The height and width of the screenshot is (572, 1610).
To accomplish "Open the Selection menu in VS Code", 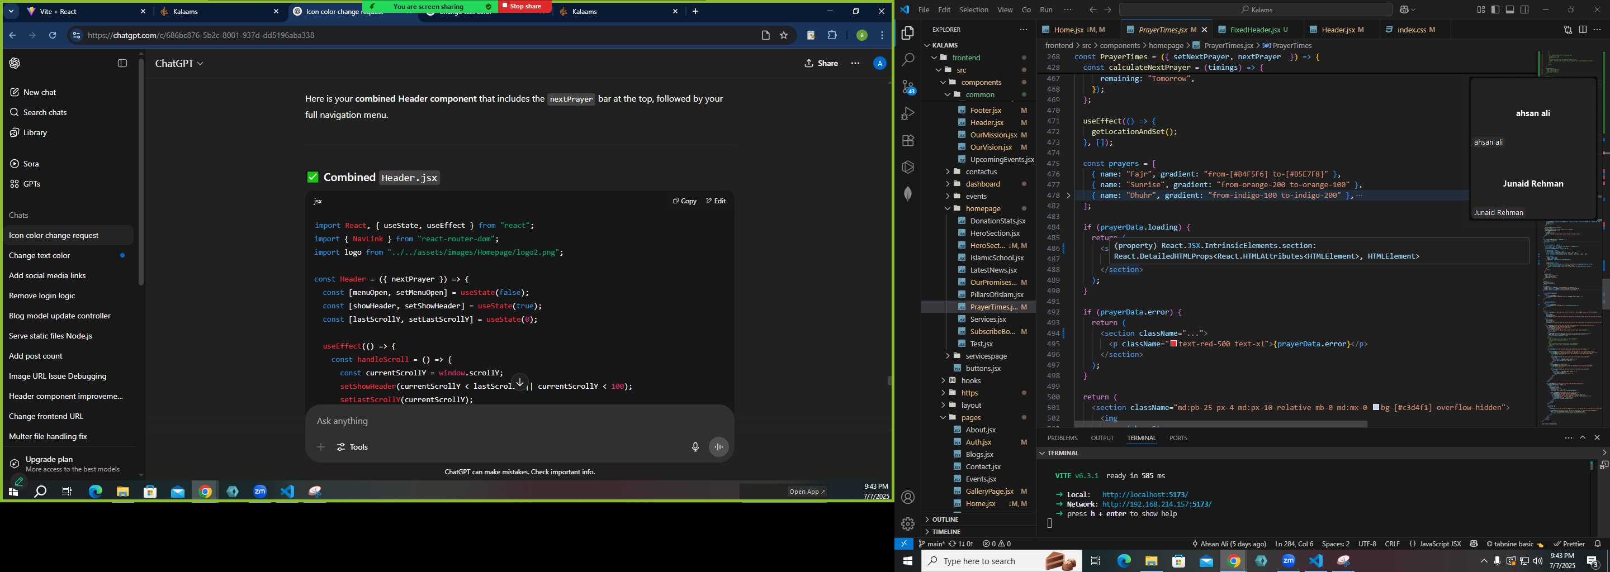I will tap(974, 10).
